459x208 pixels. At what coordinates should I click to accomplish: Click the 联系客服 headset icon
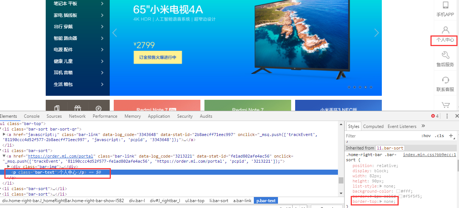(445, 80)
